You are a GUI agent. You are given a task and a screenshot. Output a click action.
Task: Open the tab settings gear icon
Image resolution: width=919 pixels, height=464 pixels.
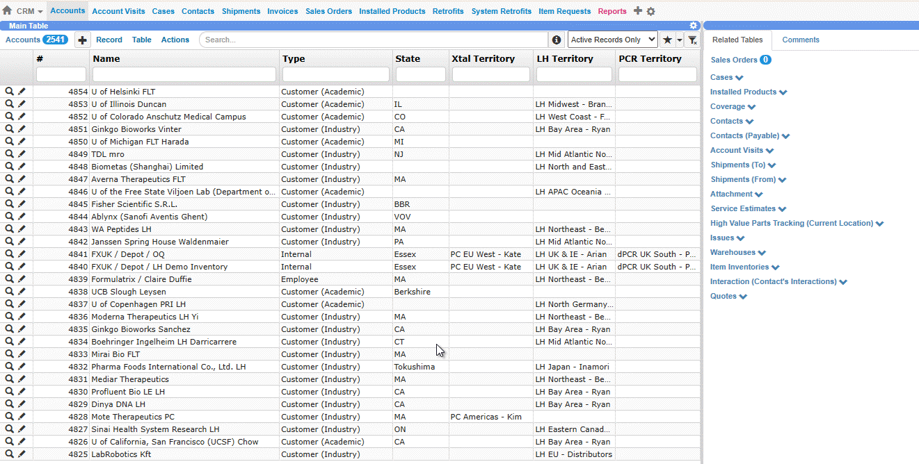[x=651, y=12]
